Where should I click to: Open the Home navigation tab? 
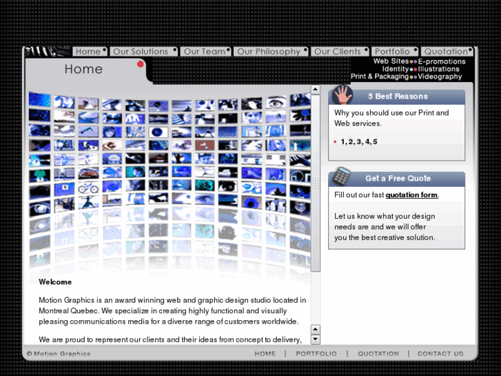tap(90, 52)
